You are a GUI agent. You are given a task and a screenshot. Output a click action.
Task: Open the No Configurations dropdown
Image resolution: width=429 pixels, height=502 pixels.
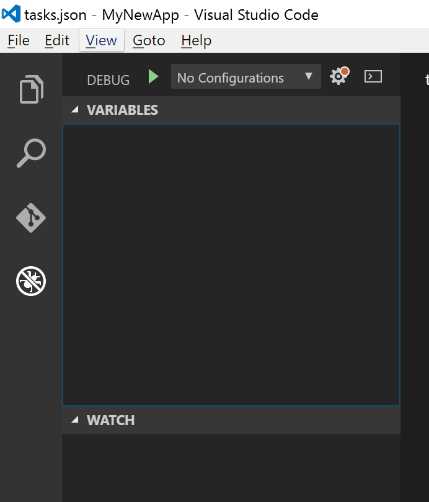pyautogui.click(x=245, y=77)
